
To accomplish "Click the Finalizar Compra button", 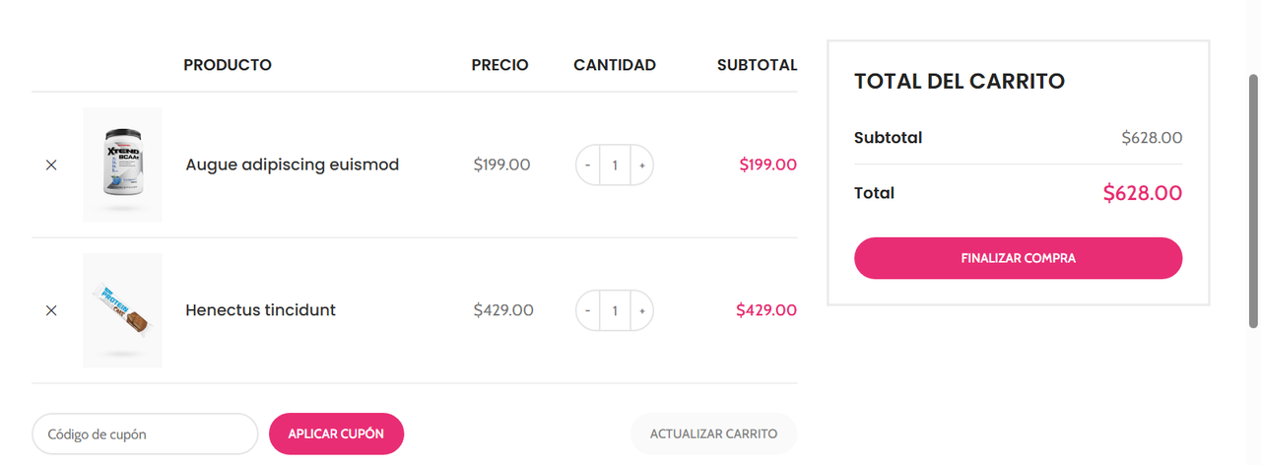I will (x=1018, y=258).
